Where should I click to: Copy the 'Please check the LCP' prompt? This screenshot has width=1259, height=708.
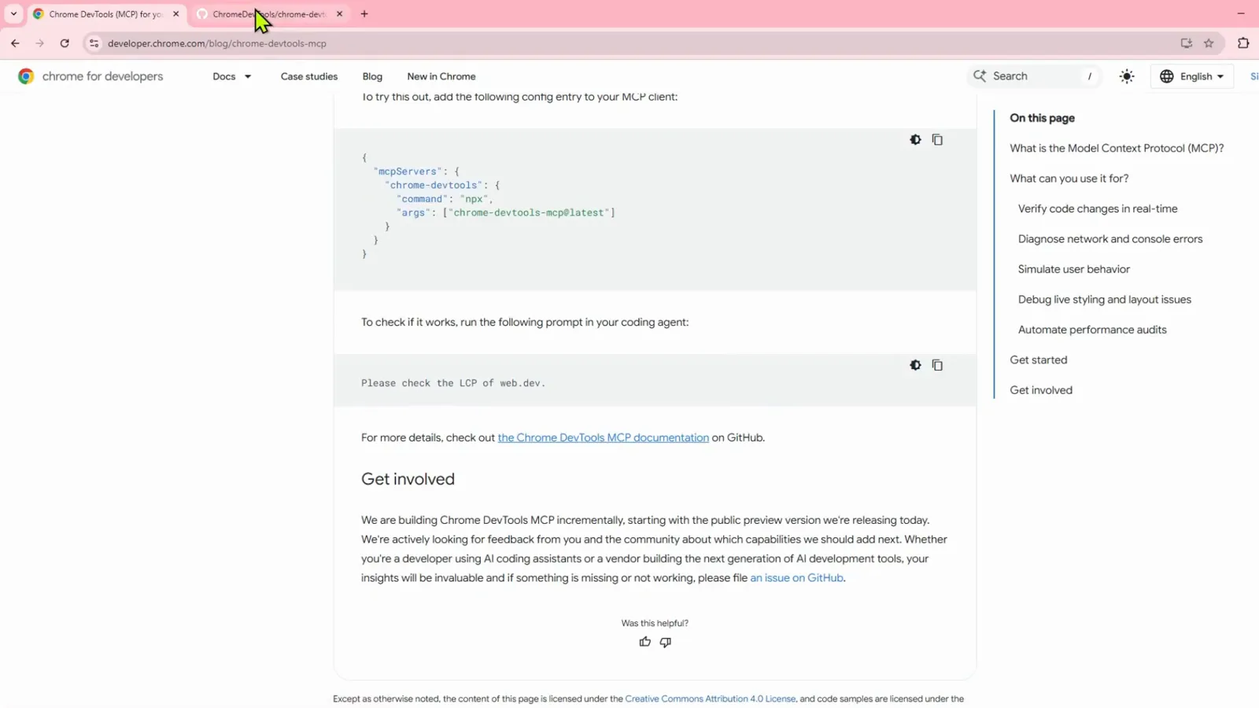point(937,365)
